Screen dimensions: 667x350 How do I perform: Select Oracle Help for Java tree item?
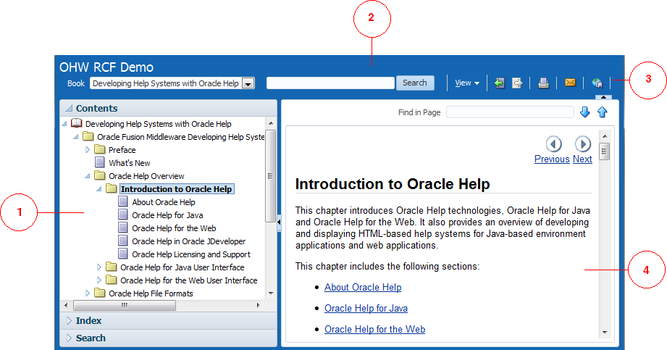click(x=167, y=215)
